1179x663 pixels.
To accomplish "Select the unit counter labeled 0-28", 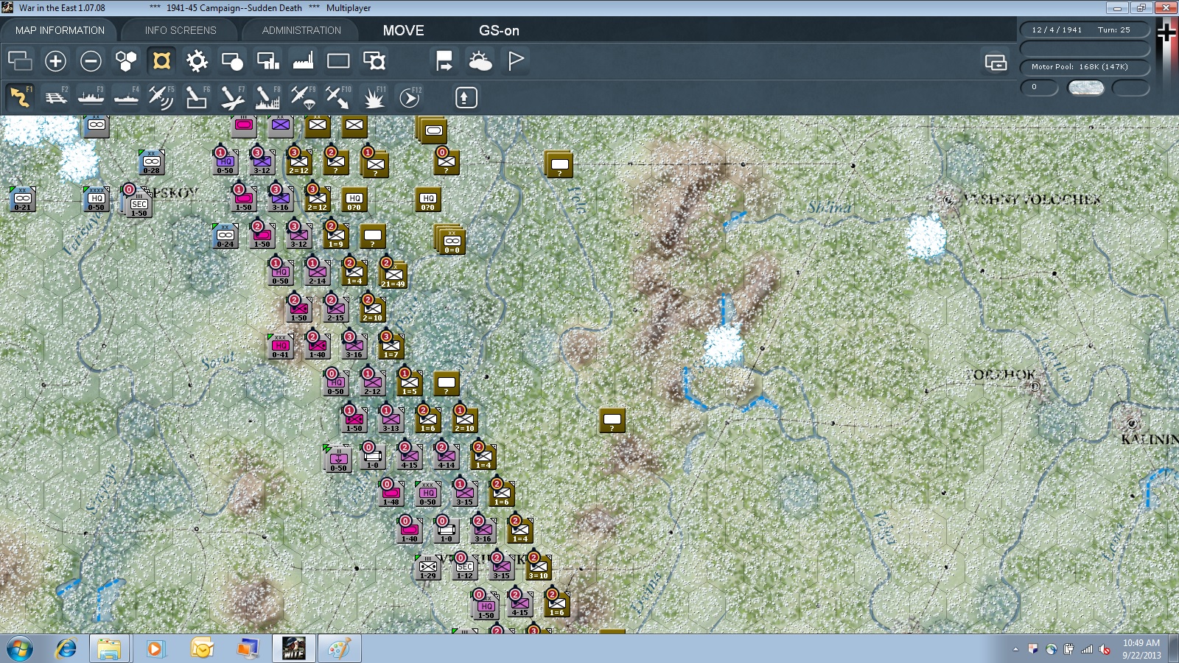I will [151, 162].
